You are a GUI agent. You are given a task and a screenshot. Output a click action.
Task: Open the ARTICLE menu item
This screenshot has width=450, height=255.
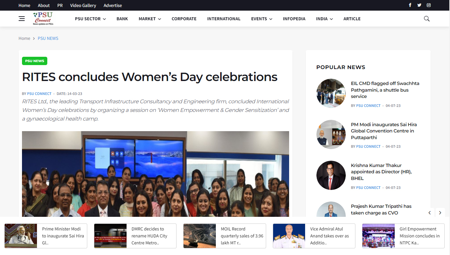point(352,19)
